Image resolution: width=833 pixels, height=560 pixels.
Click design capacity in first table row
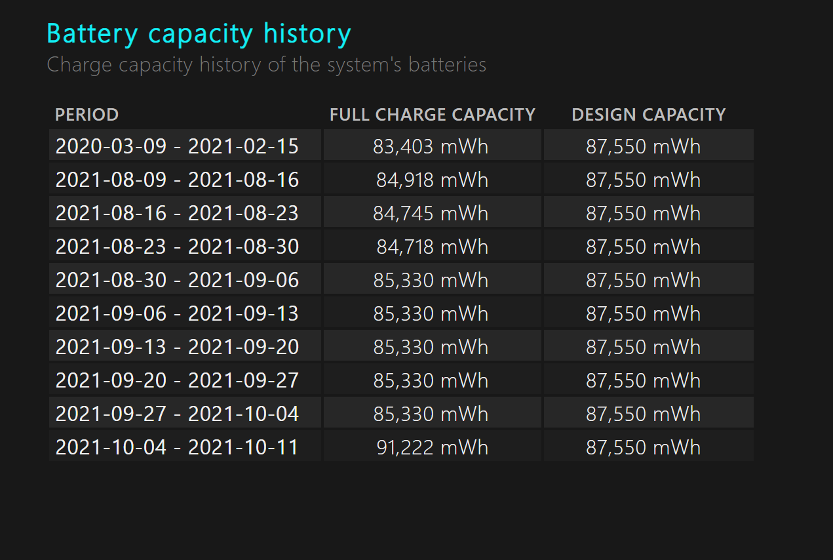coord(643,146)
